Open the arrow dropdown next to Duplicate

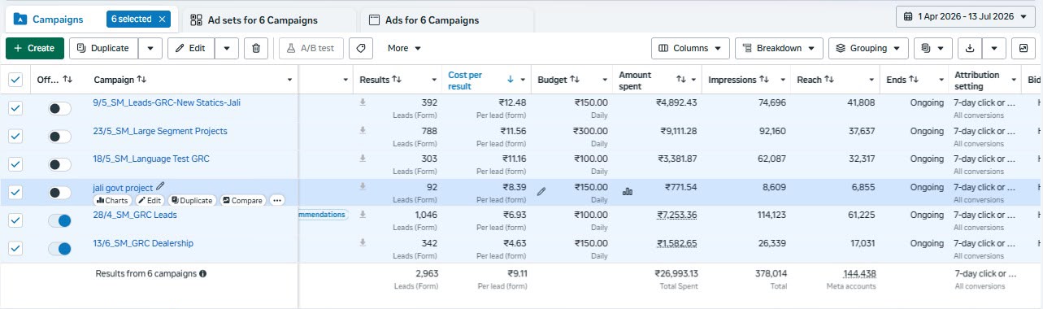150,48
